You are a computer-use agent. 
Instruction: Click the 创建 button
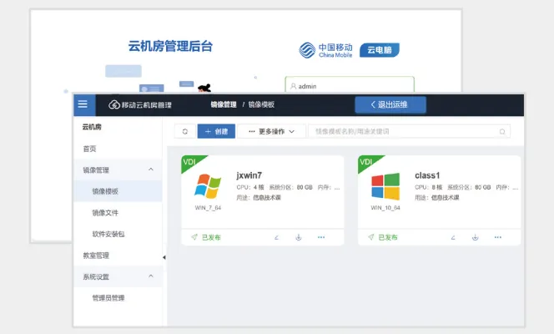pyautogui.click(x=216, y=132)
